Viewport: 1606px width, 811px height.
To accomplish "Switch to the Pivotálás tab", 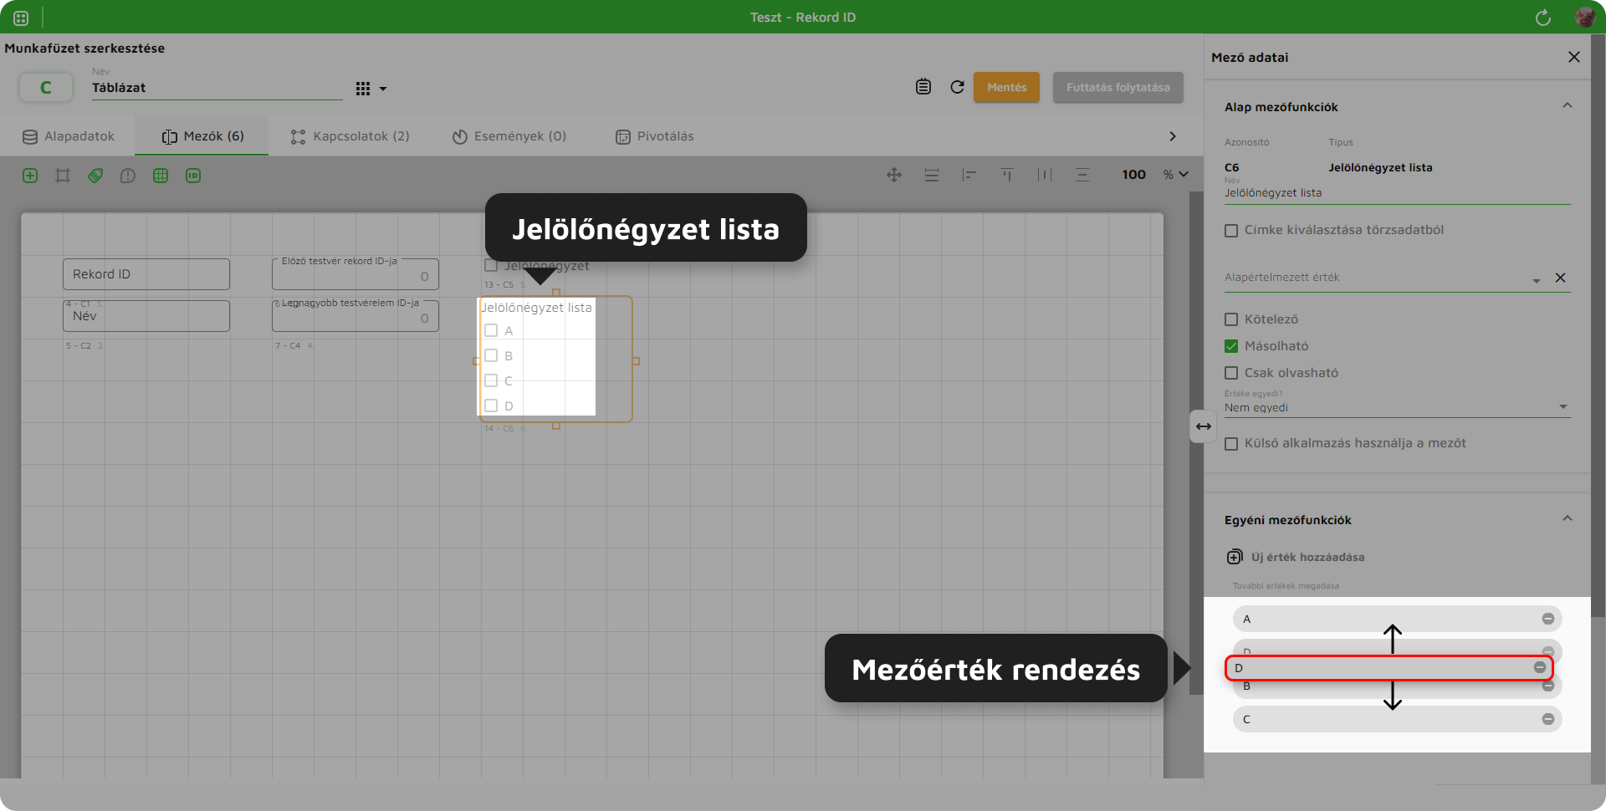I will 655,136.
